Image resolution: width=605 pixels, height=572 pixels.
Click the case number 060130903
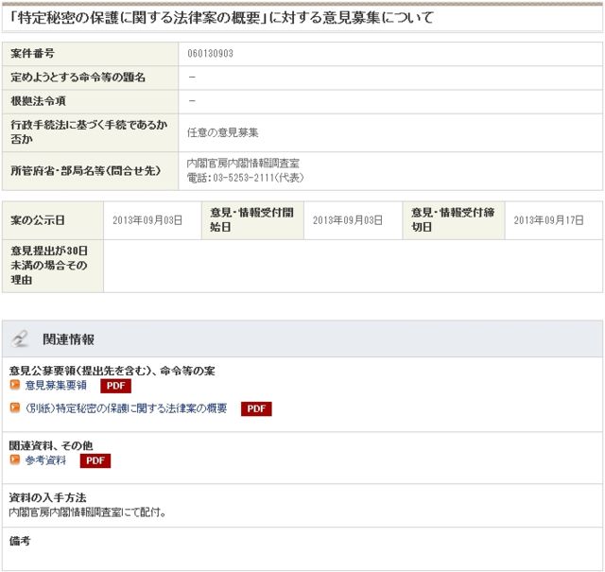pos(210,54)
